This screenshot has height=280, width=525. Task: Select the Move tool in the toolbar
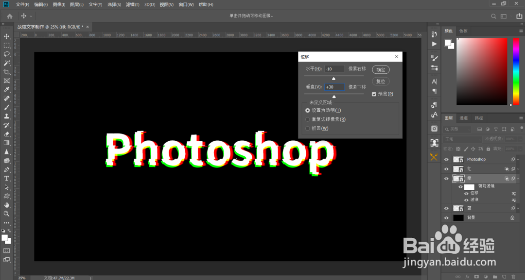click(x=7, y=36)
